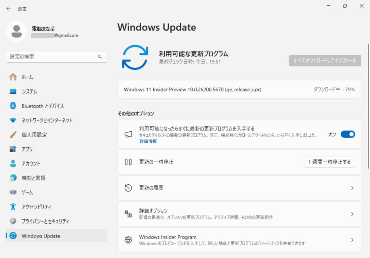370x258 pixels.
Task: Click the network Wi-Fi icon
Action: [x=13, y=120]
